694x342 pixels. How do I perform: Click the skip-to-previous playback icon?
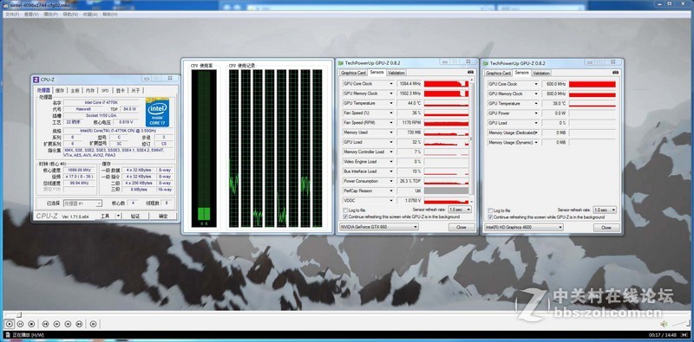[x=45, y=324]
